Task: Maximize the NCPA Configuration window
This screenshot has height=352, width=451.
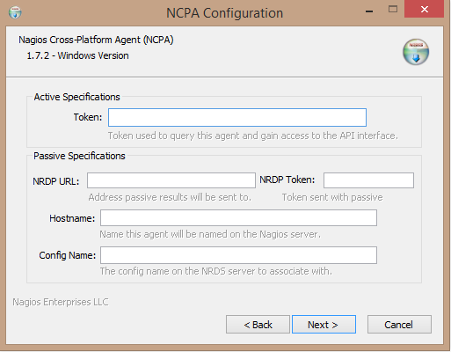Action: pyautogui.click(x=393, y=10)
